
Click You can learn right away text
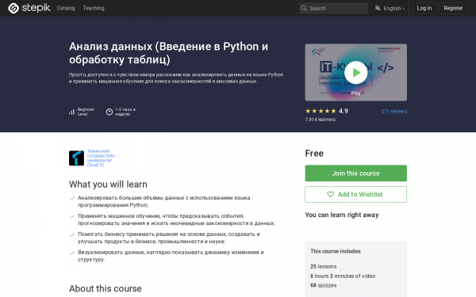(342, 215)
